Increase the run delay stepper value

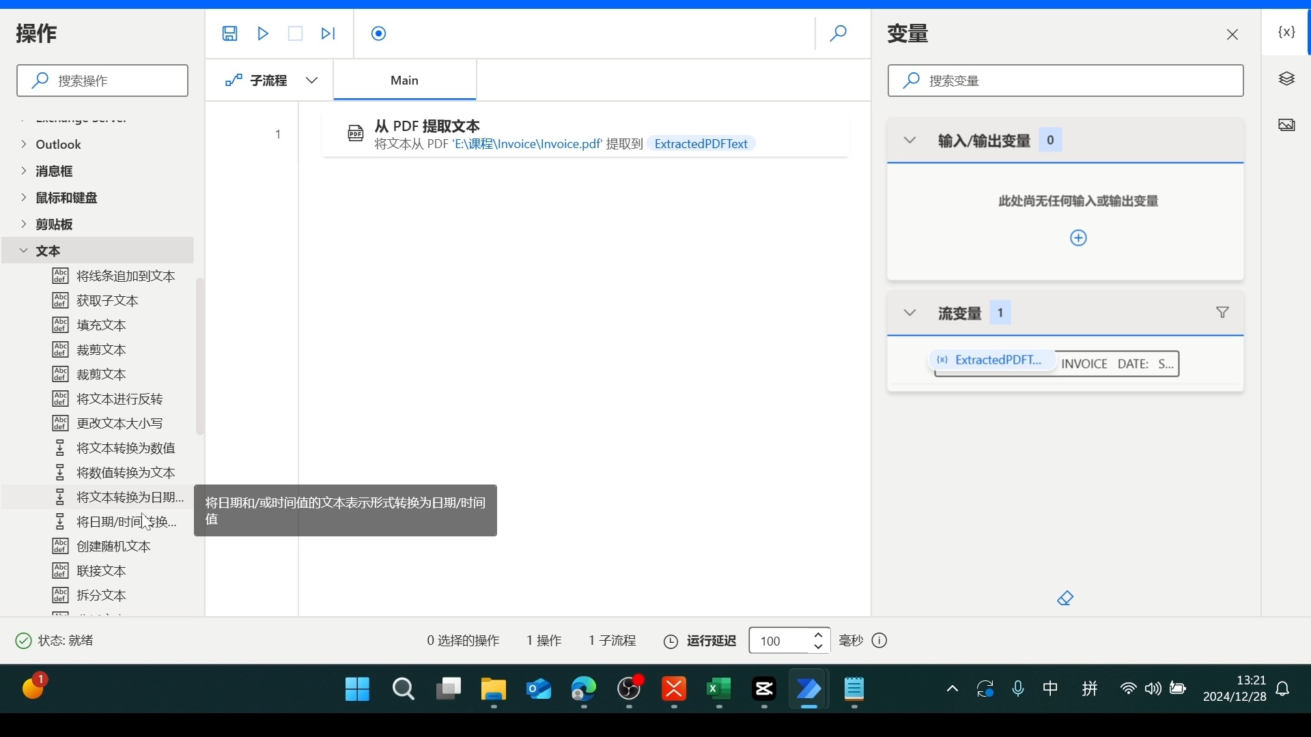(x=818, y=635)
